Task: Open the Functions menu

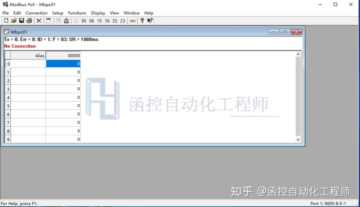Action: pyautogui.click(x=77, y=13)
